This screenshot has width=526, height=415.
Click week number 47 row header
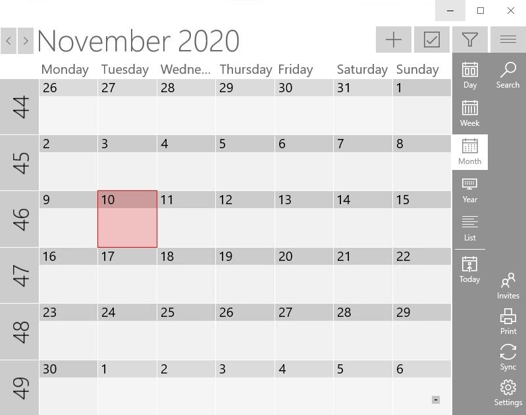pyautogui.click(x=20, y=275)
